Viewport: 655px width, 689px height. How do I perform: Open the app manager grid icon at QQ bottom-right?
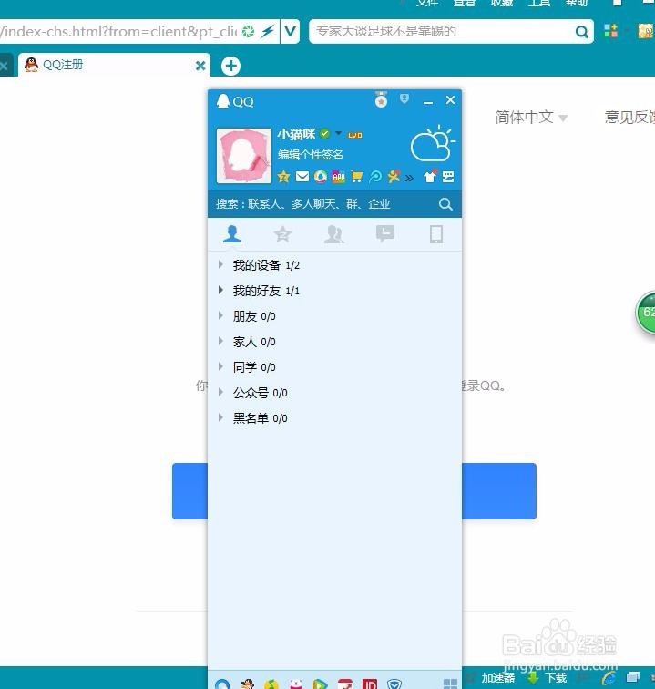450,684
